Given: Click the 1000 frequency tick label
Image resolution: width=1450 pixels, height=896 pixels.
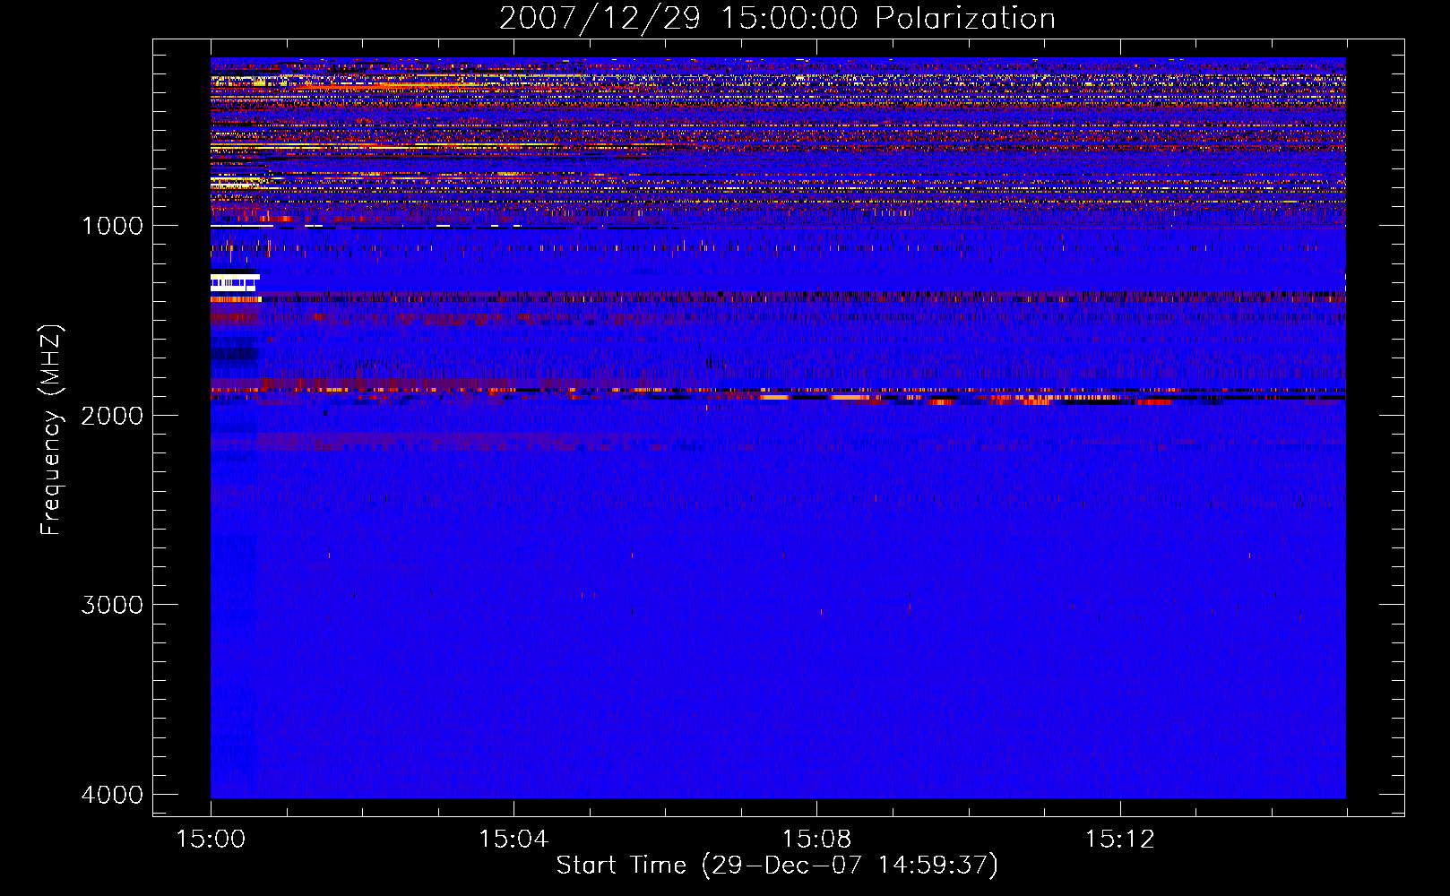Looking at the screenshot, I should tap(113, 225).
